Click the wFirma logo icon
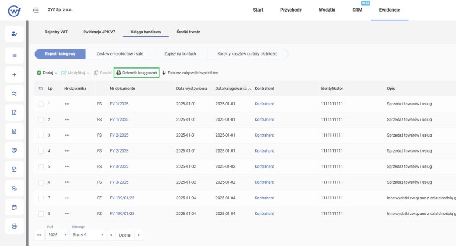Image resolution: width=456 pixels, height=246 pixels. [15, 10]
